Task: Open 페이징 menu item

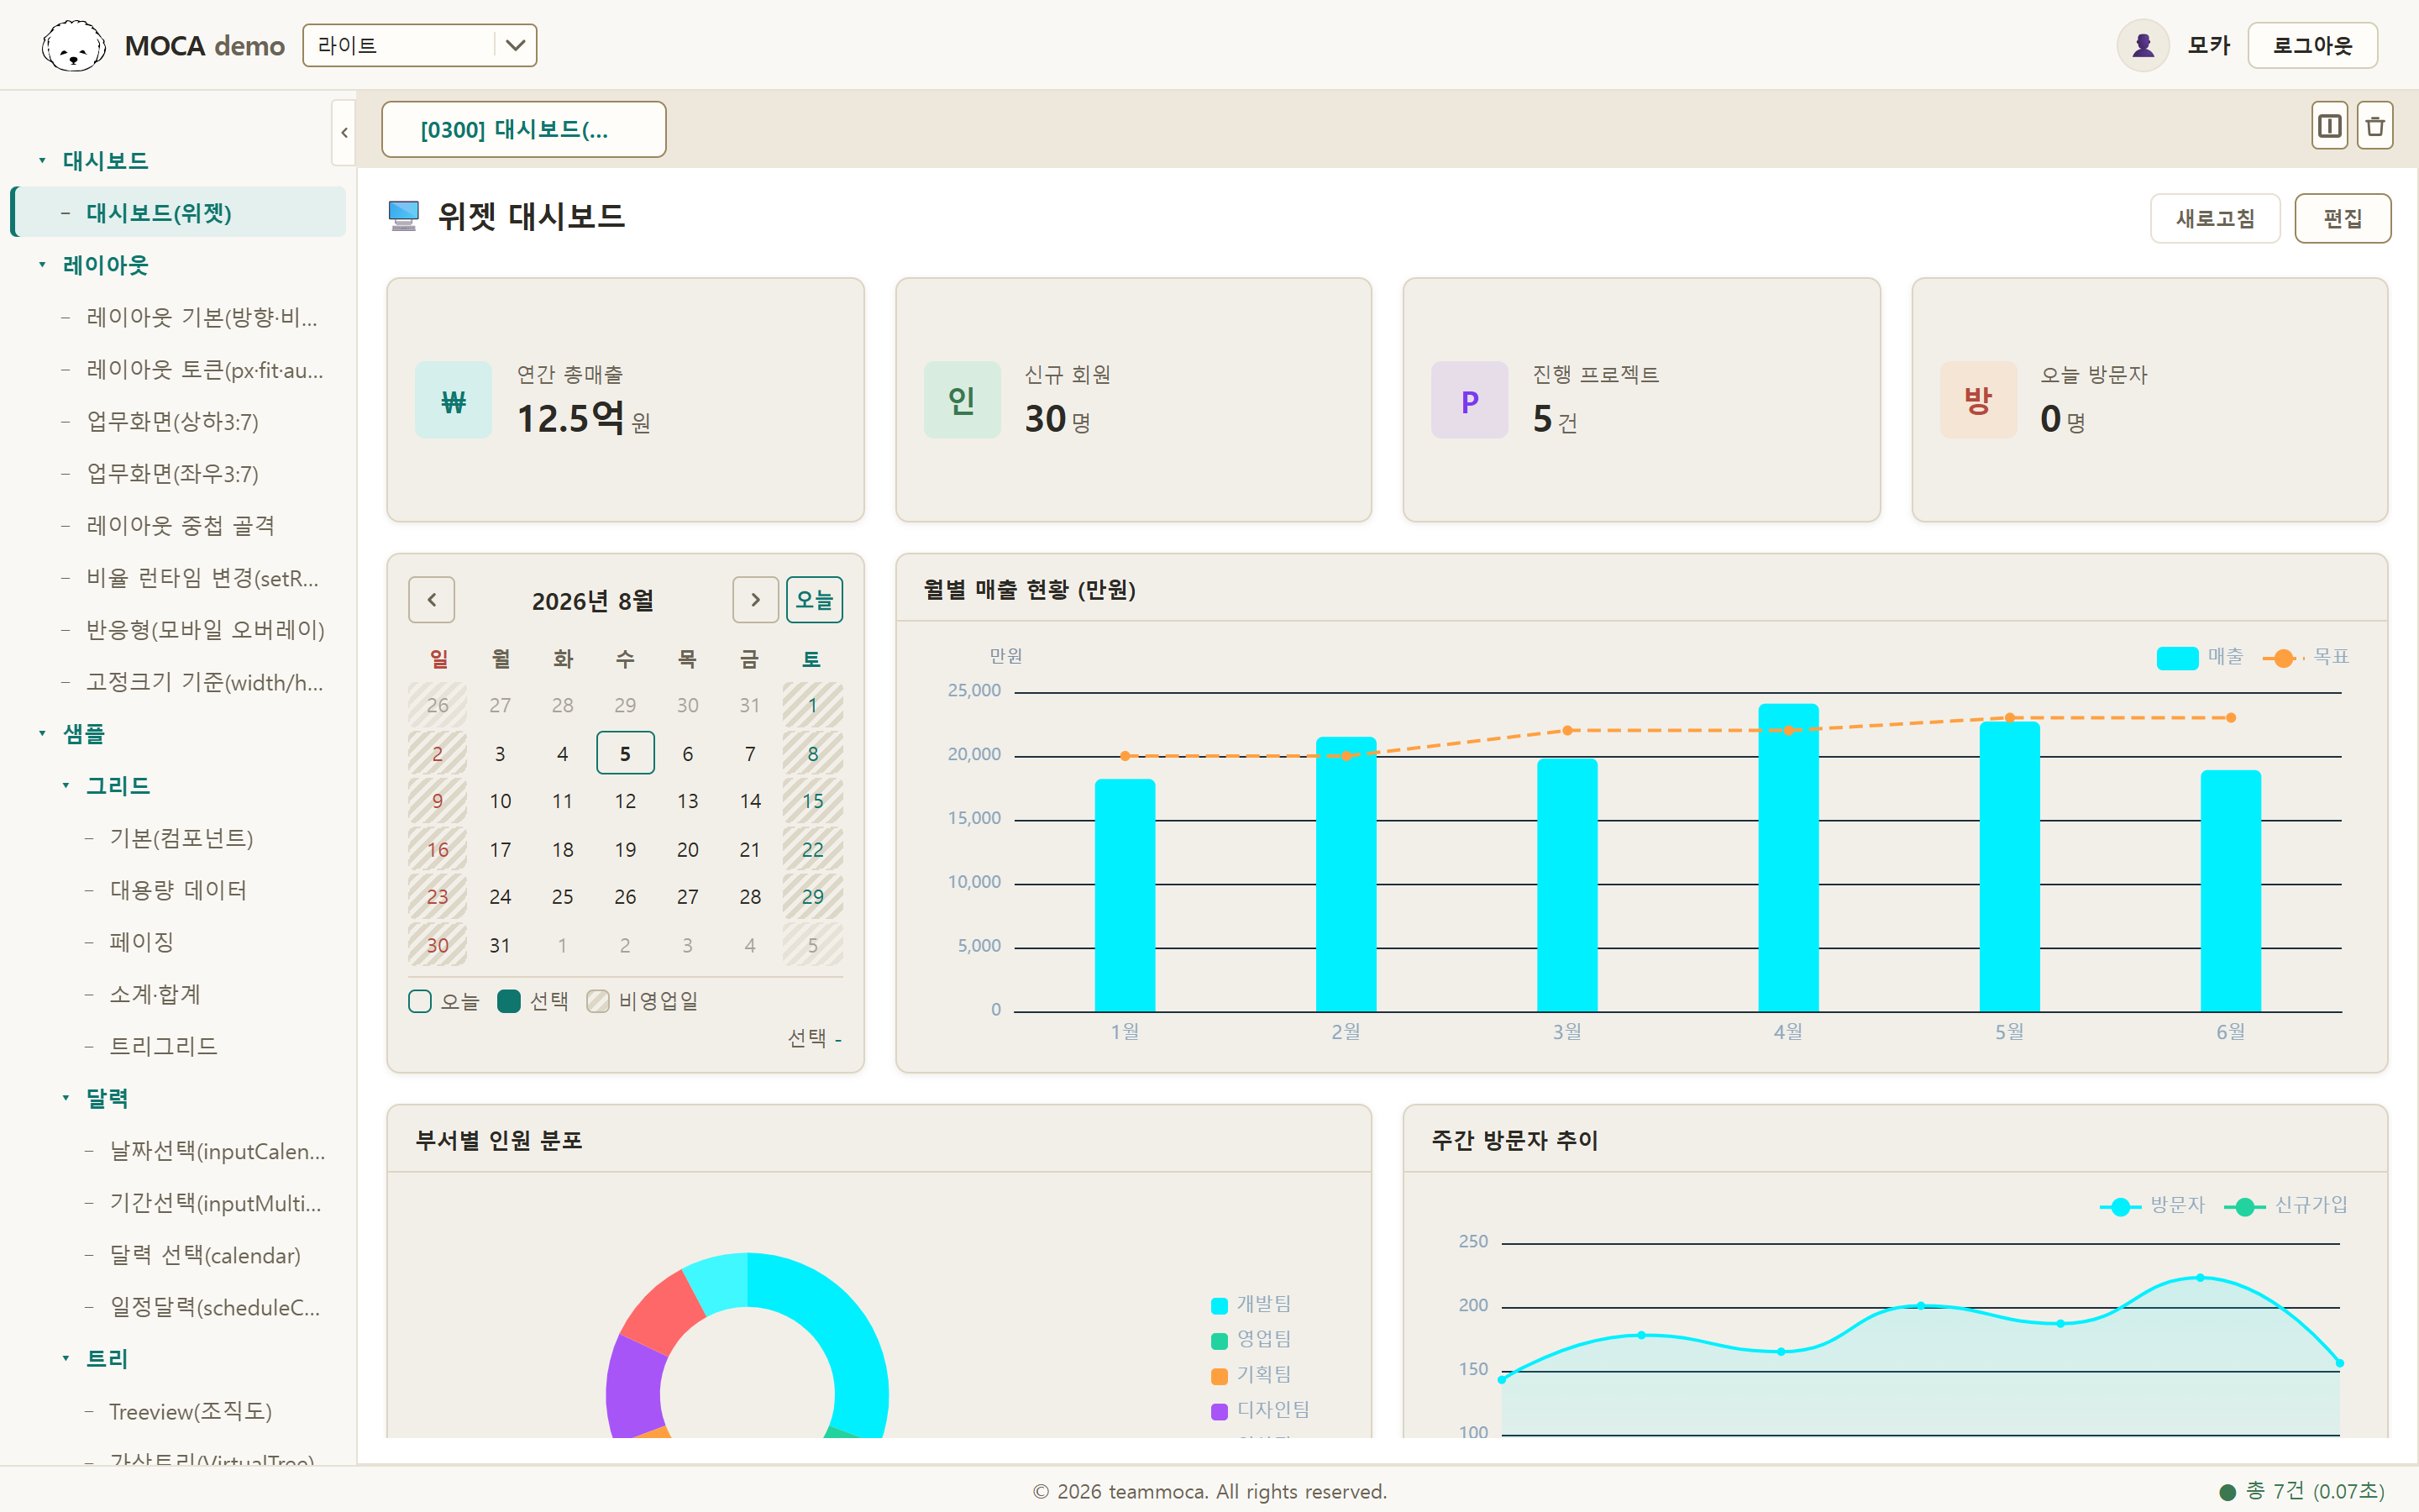Action: (x=142, y=942)
